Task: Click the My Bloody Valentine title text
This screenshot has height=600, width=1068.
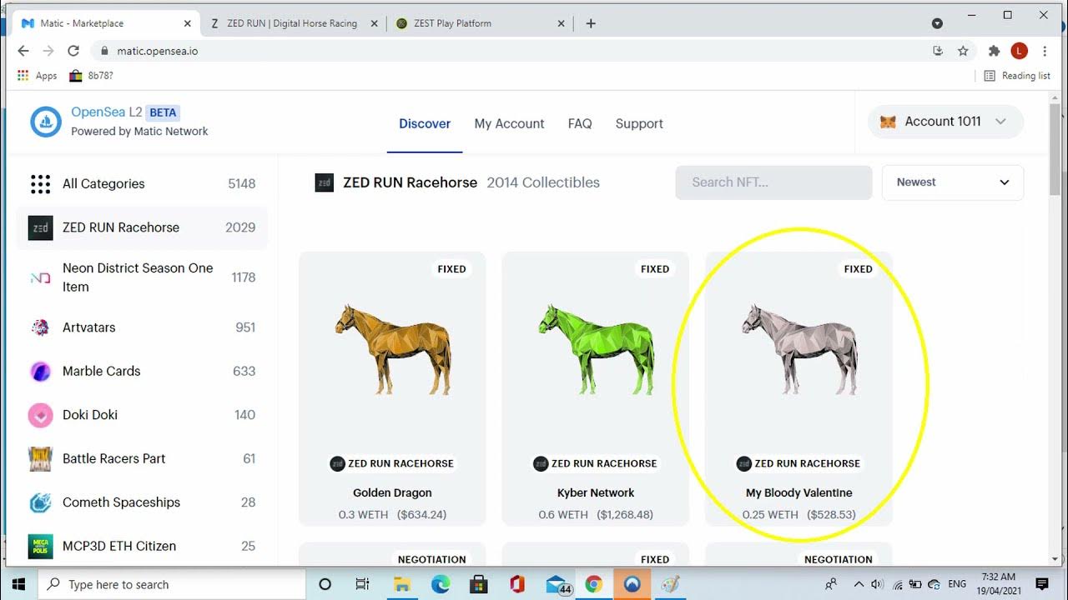Action: [x=799, y=492]
